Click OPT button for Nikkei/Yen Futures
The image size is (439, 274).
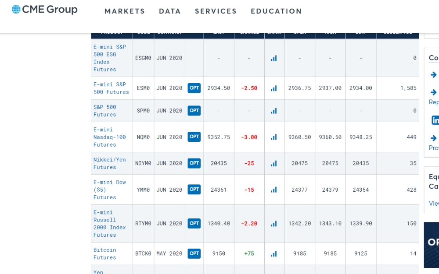click(x=194, y=163)
